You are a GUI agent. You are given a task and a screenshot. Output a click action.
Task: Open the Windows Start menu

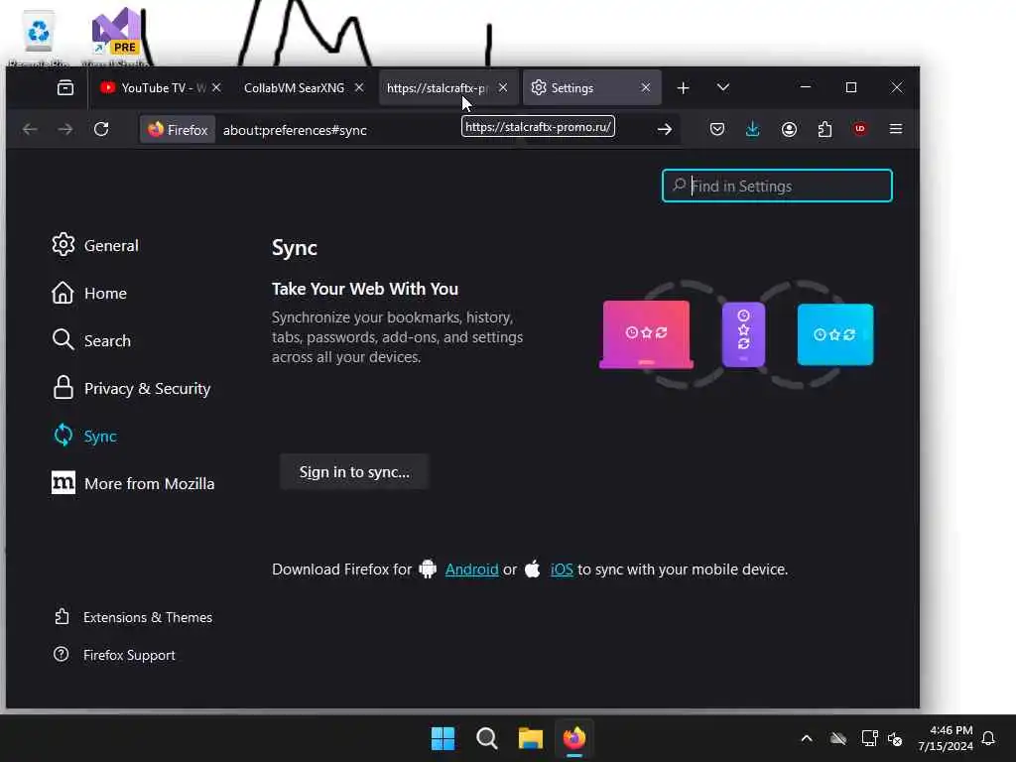[x=444, y=738]
